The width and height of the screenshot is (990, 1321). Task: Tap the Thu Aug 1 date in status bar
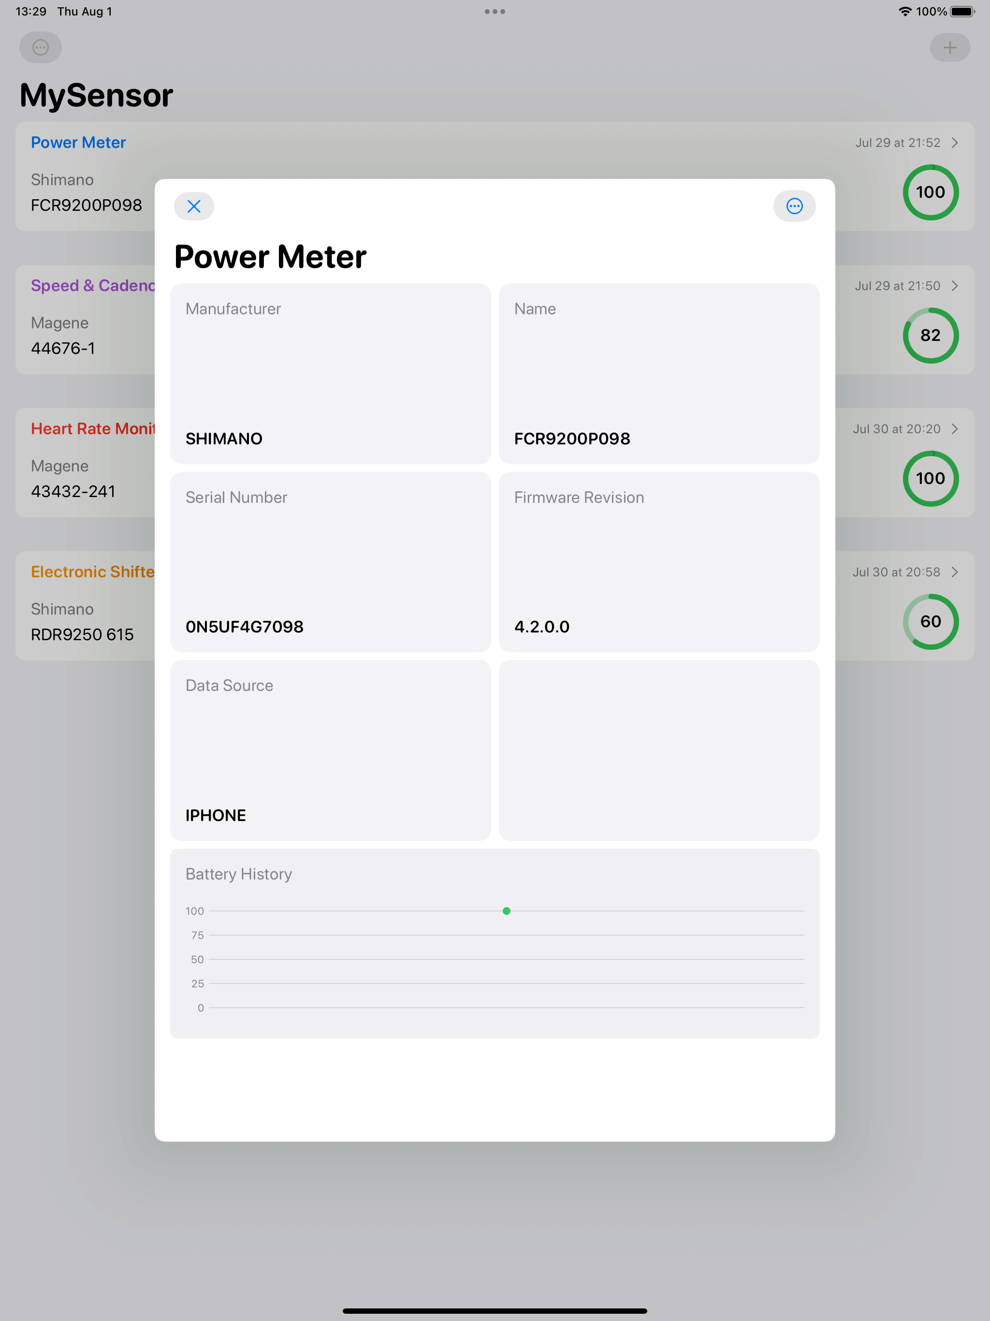coord(85,11)
